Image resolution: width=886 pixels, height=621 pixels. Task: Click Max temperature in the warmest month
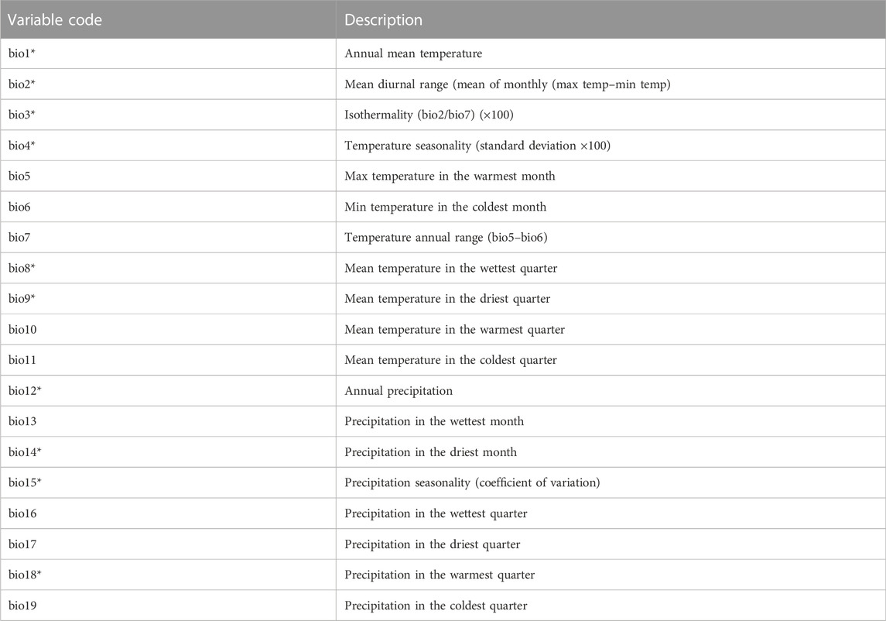tap(450, 176)
